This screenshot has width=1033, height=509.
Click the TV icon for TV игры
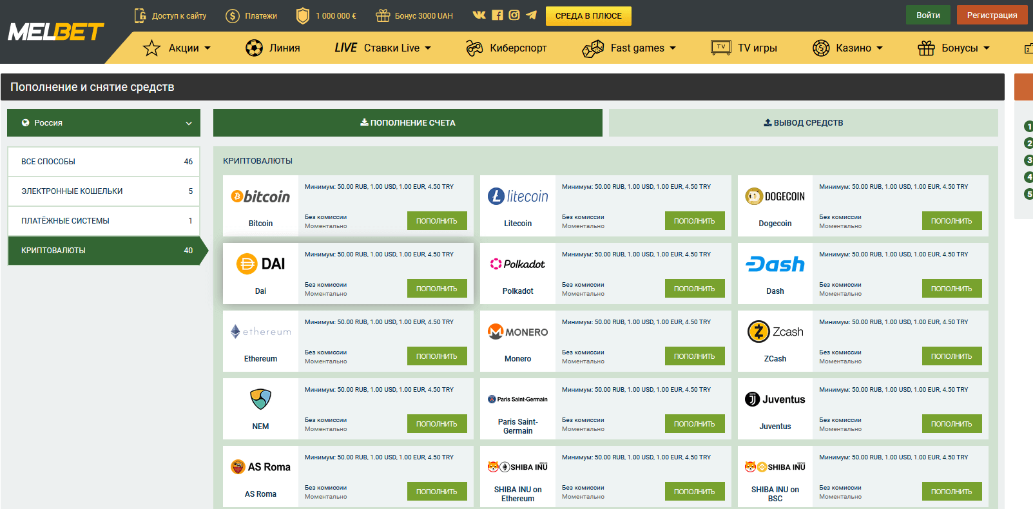click(721, 47)
